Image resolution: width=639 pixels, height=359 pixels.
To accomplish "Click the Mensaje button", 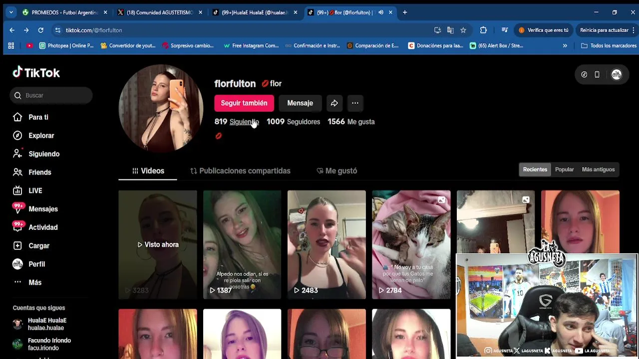I will click(x=300, y=103).
